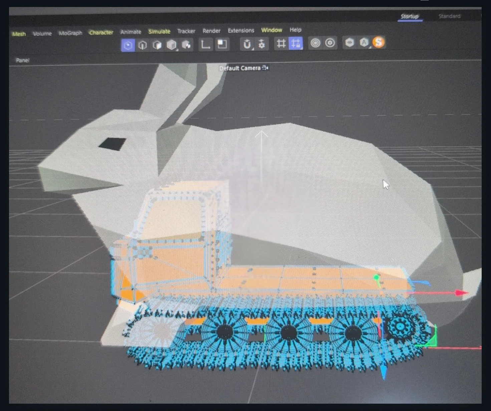Click the eye hexagon viewport icon

[x=349, y=43]
